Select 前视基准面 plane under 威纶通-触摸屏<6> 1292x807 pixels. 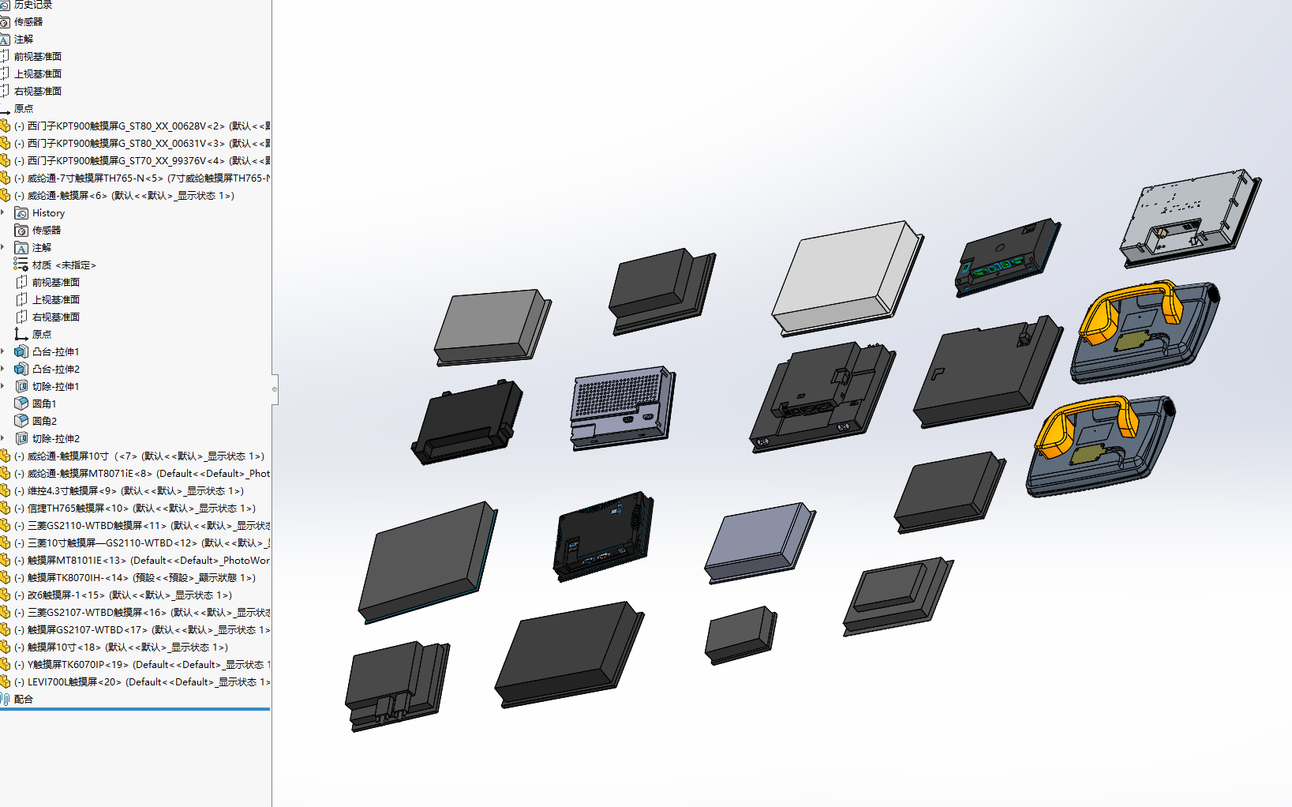point(56,283)
